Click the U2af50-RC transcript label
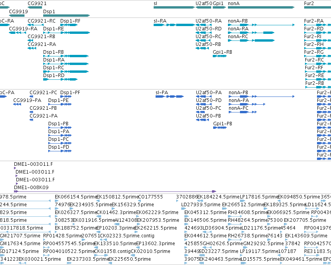 208,37
